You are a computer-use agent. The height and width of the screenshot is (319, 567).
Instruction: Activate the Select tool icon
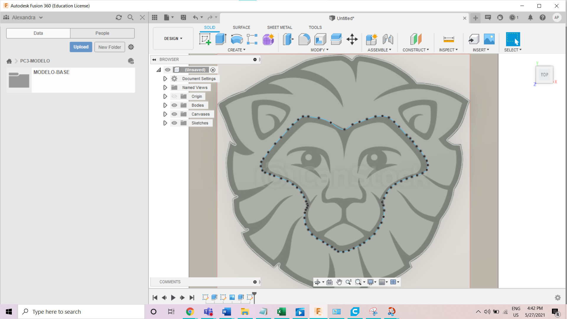pyautogui.click(x=513, y=39)
